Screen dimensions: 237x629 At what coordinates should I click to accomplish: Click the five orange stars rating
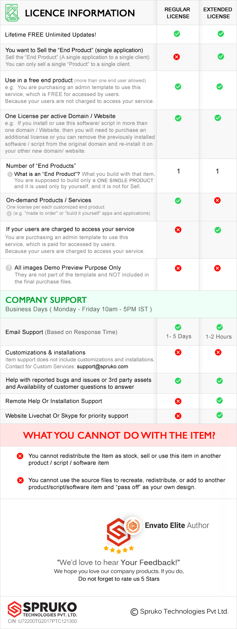point(119,549)
